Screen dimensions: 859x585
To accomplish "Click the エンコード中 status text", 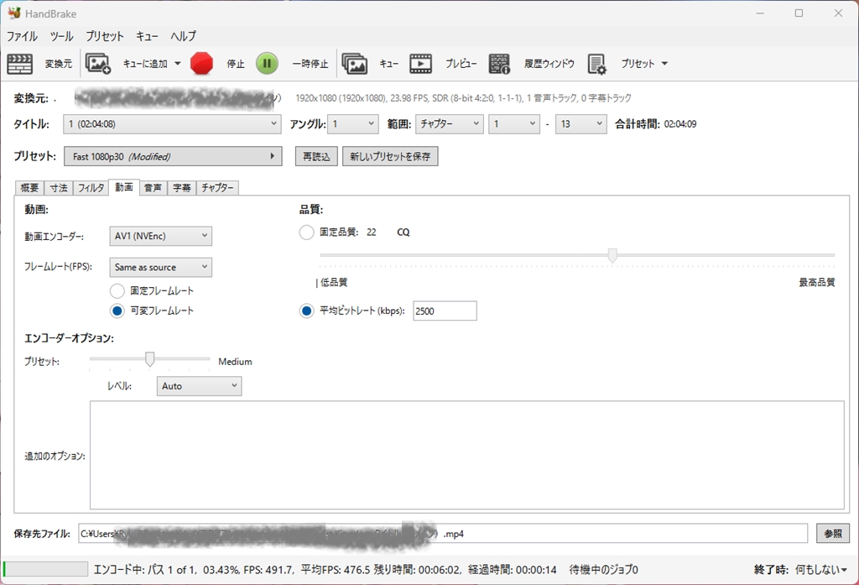I will (325, 570).
